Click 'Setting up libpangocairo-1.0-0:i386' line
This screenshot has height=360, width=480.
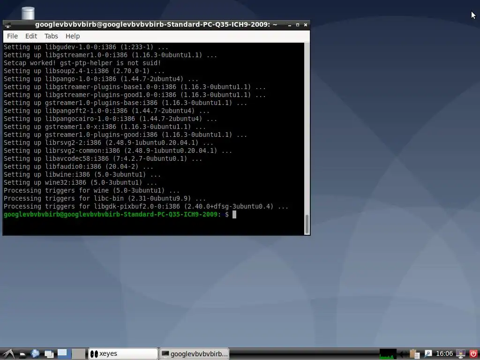click(110, 119)
